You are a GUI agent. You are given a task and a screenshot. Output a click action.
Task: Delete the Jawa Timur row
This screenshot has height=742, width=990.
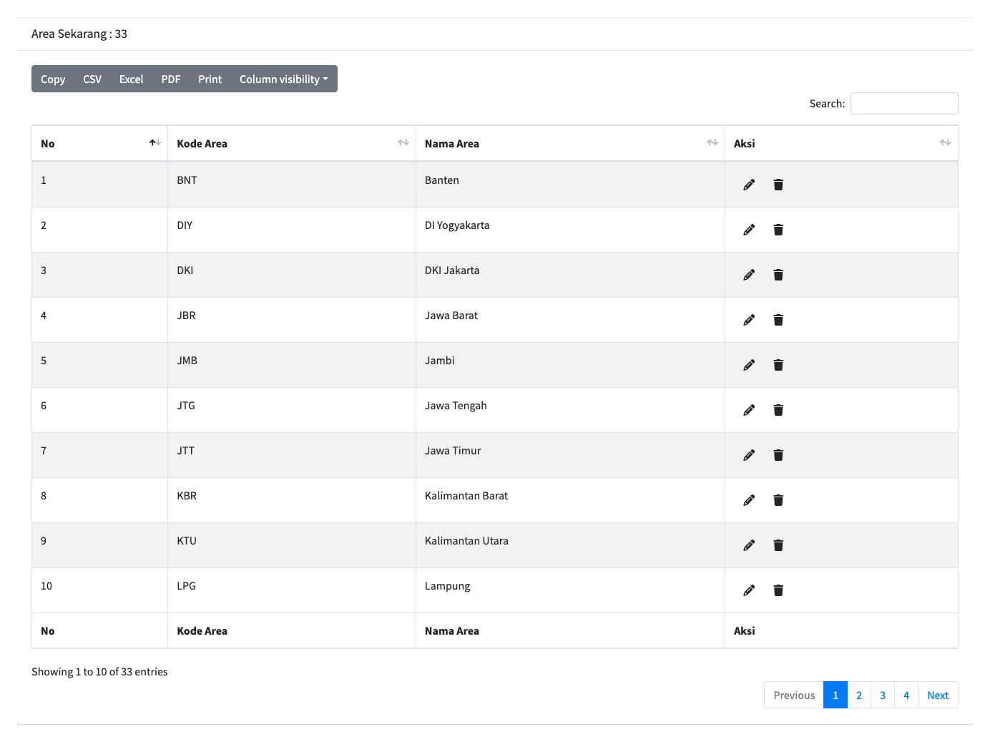(x=778, y=455)
